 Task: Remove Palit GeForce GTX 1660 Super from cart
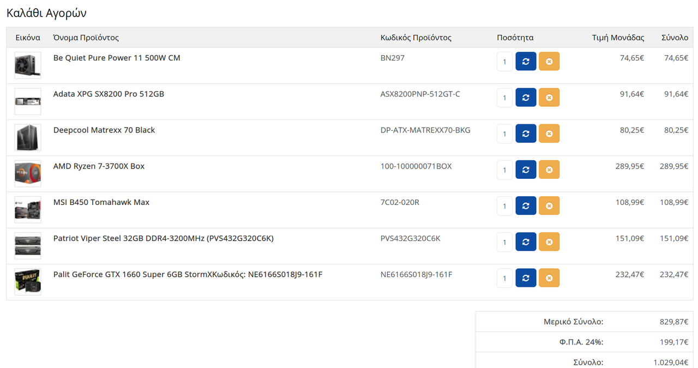click(549, 277)
